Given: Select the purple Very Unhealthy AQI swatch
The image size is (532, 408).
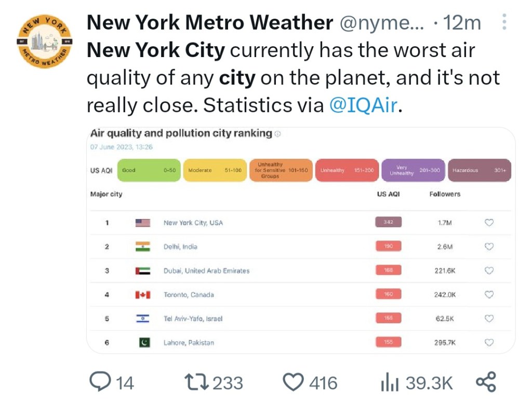Looking at the screenshot, I should click(413, 170).
